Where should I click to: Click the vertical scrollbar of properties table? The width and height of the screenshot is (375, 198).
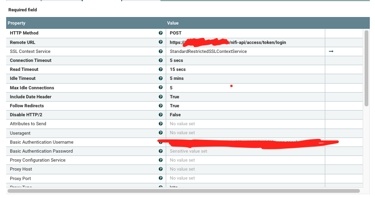coord(366,68)
